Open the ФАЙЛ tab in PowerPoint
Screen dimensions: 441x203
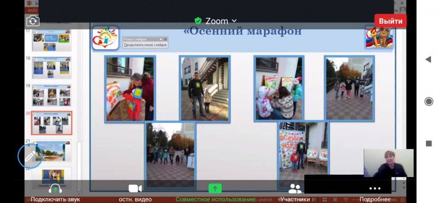click(33, 11)
